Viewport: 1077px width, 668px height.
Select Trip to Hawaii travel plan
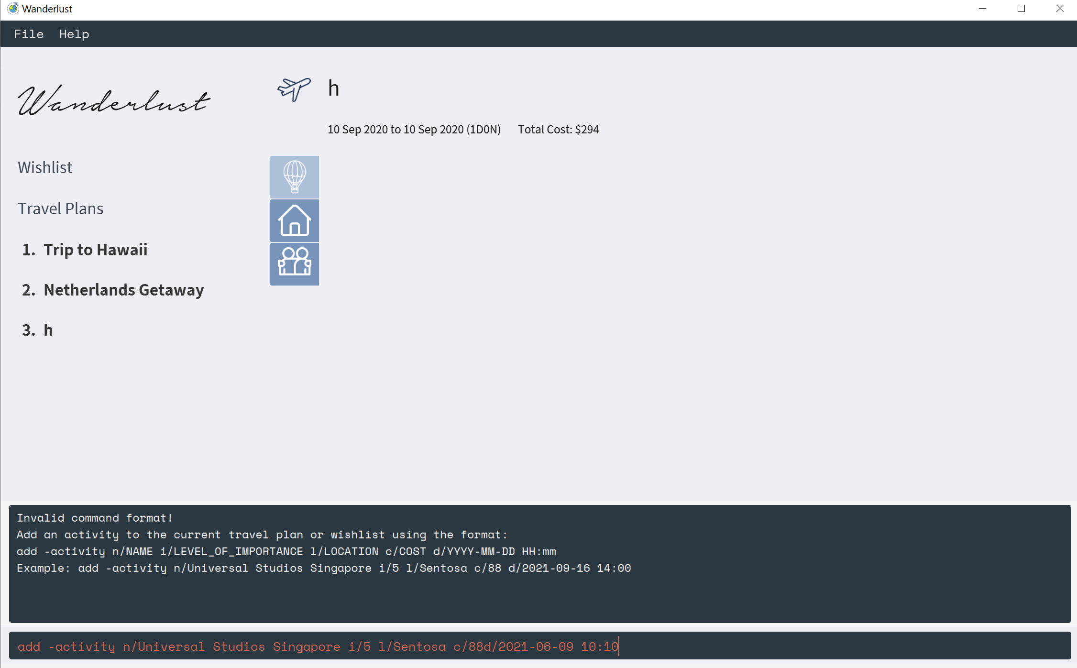[95, 250]
